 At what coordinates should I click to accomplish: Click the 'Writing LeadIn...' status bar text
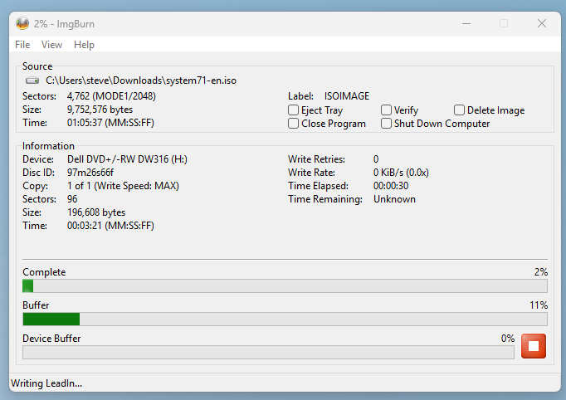(x=46, y=383)
